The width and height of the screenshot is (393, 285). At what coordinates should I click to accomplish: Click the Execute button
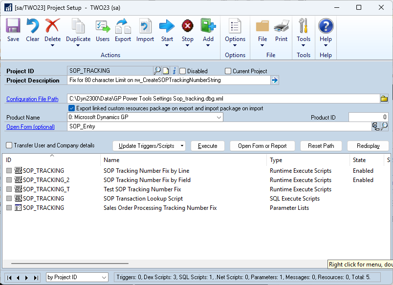208,146
